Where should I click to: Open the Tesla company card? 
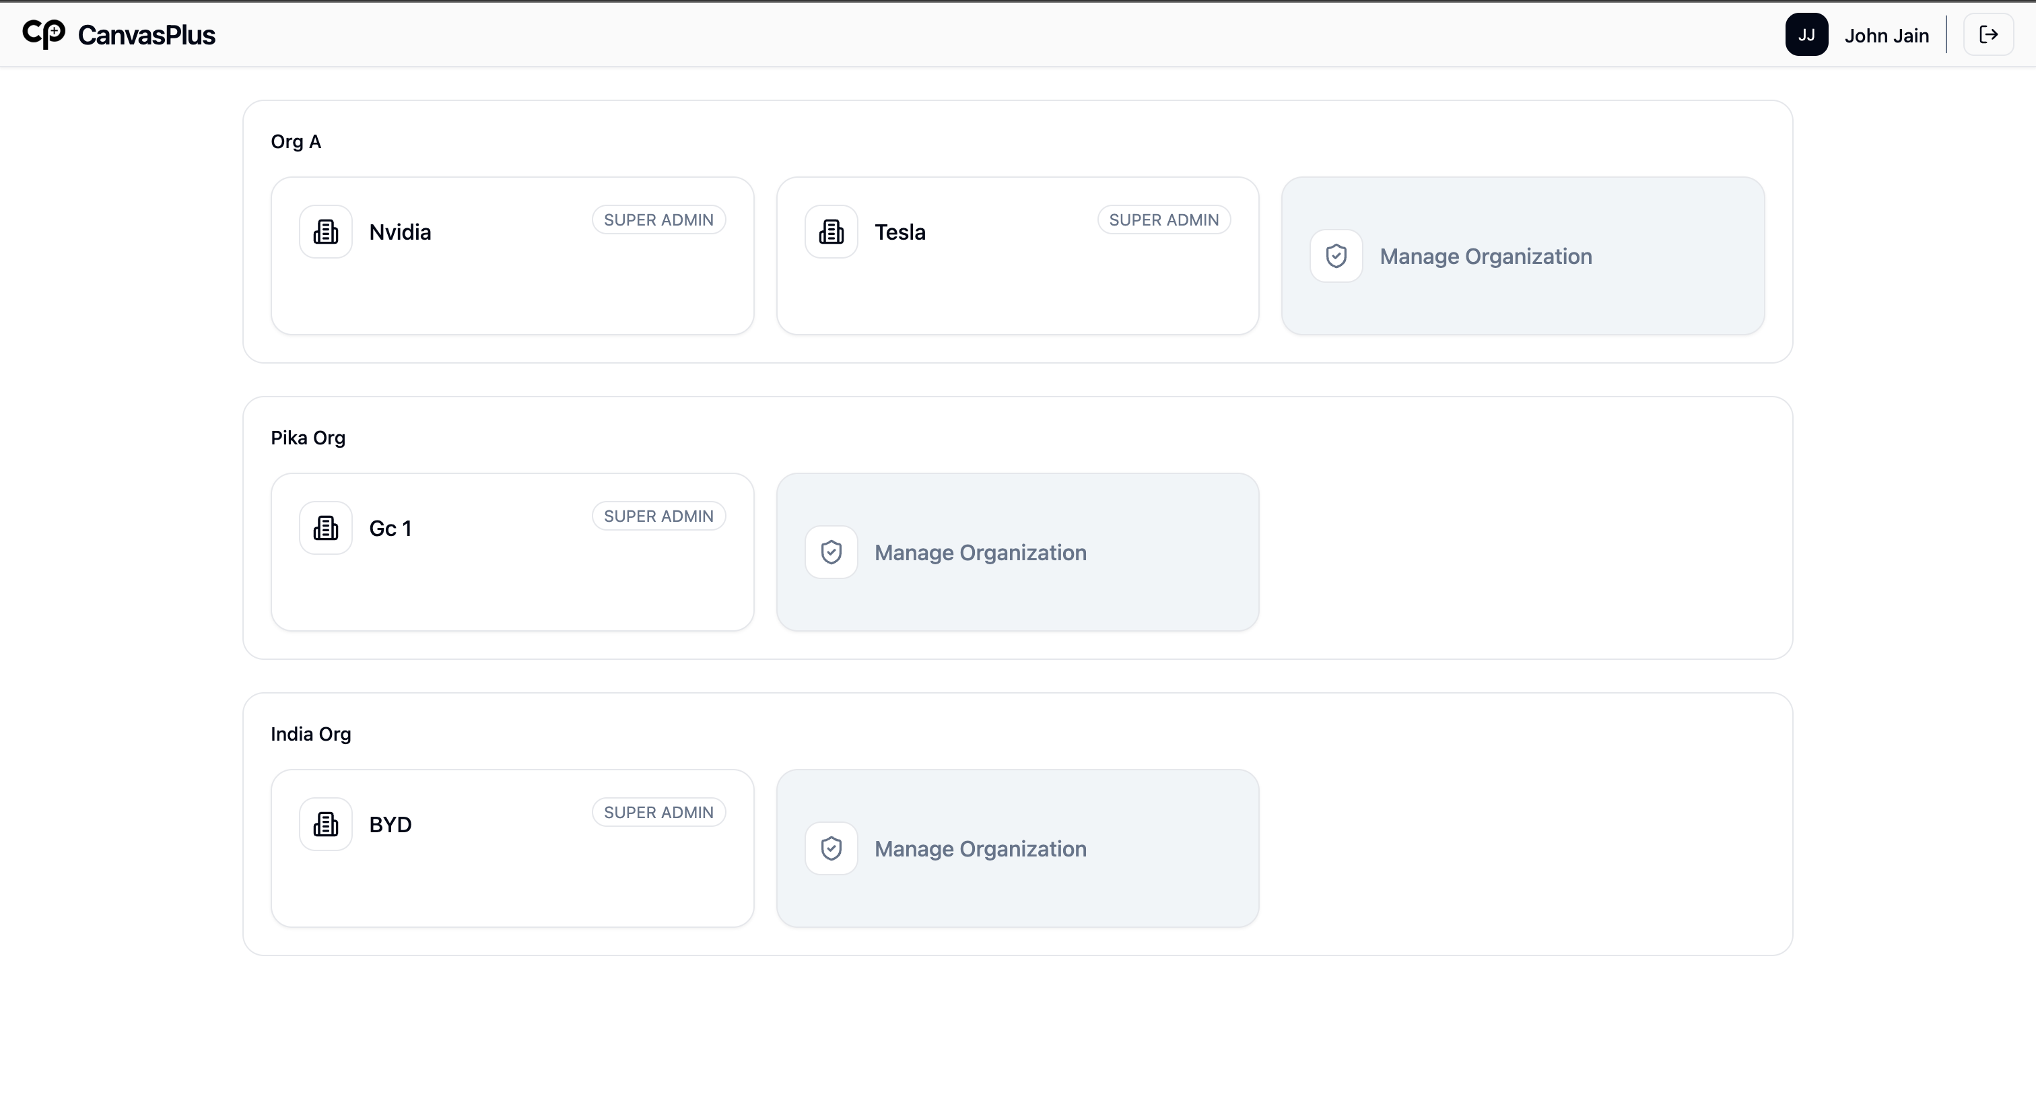[x=1017, y=256]
